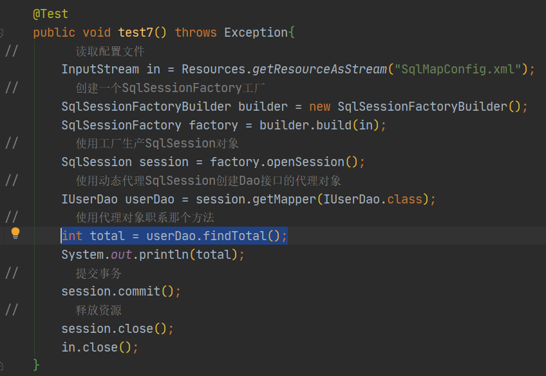Click the yellow lightbulb quick-fix icon
Viewport: 546px width, 376px height.
(x=15, y=233)
